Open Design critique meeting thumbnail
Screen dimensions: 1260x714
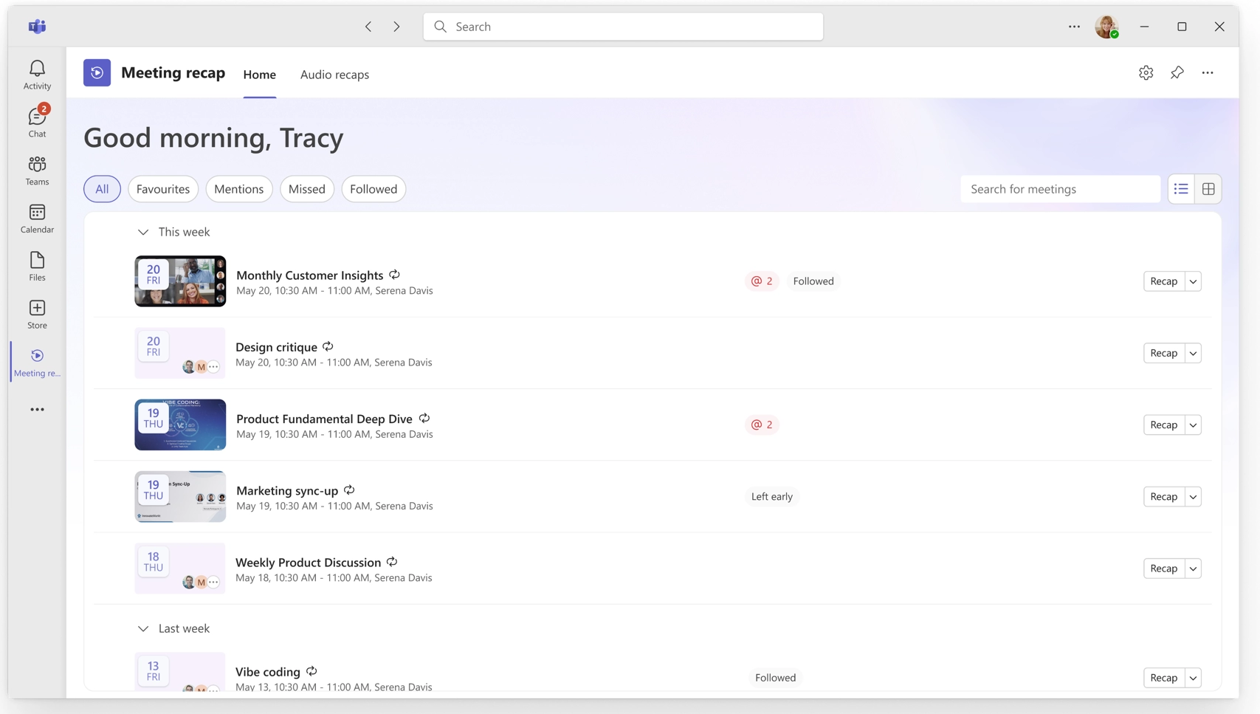click(x=180, y=353)
